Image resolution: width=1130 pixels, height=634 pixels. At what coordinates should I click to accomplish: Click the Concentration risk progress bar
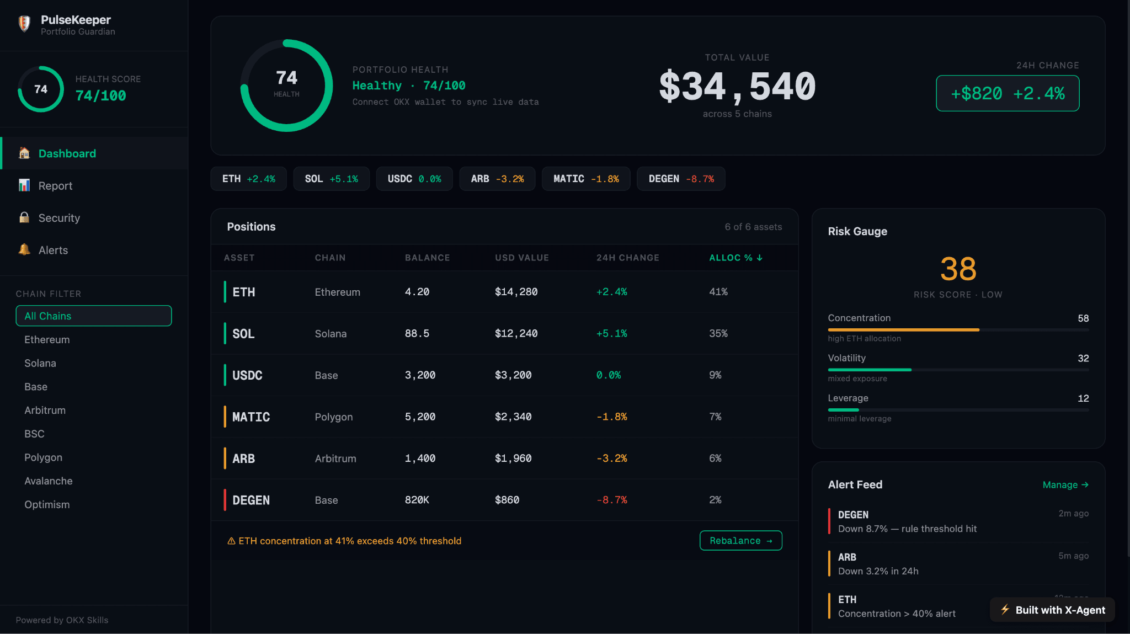pyautogui.click(x=958, y=329)
